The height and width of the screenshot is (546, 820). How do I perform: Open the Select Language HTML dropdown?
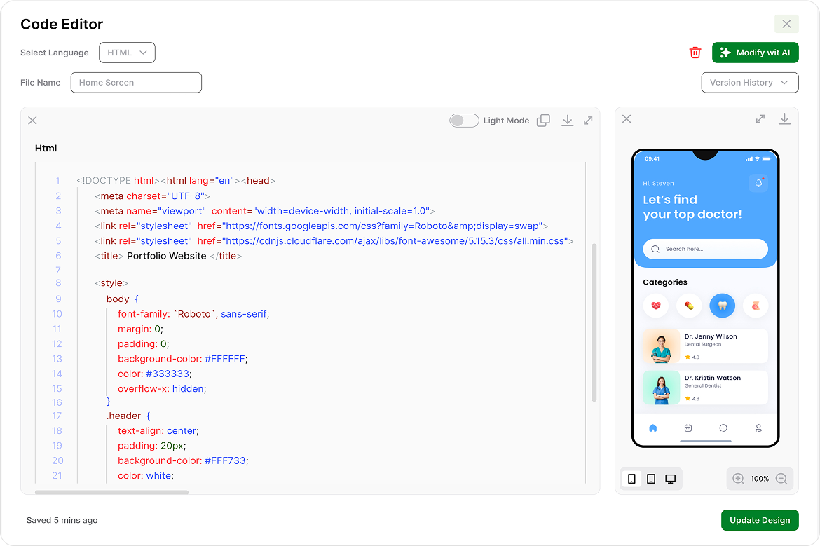[127, 53]
